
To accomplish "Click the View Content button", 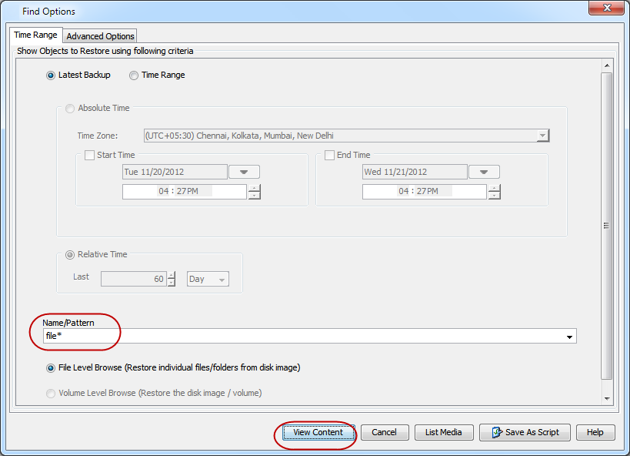I will (318, 432).
